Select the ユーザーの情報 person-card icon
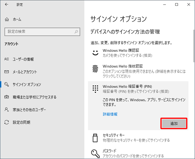The width and height of the screenshot is (195, 159). 7,59
